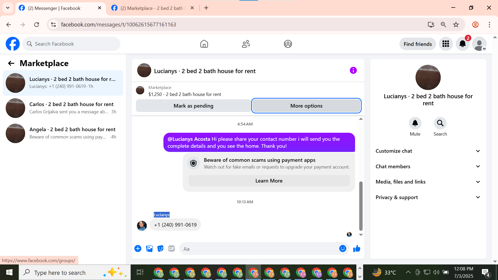Expand Chat members section
This screenshot has width=498, height=280.
(x=428, y=166)
